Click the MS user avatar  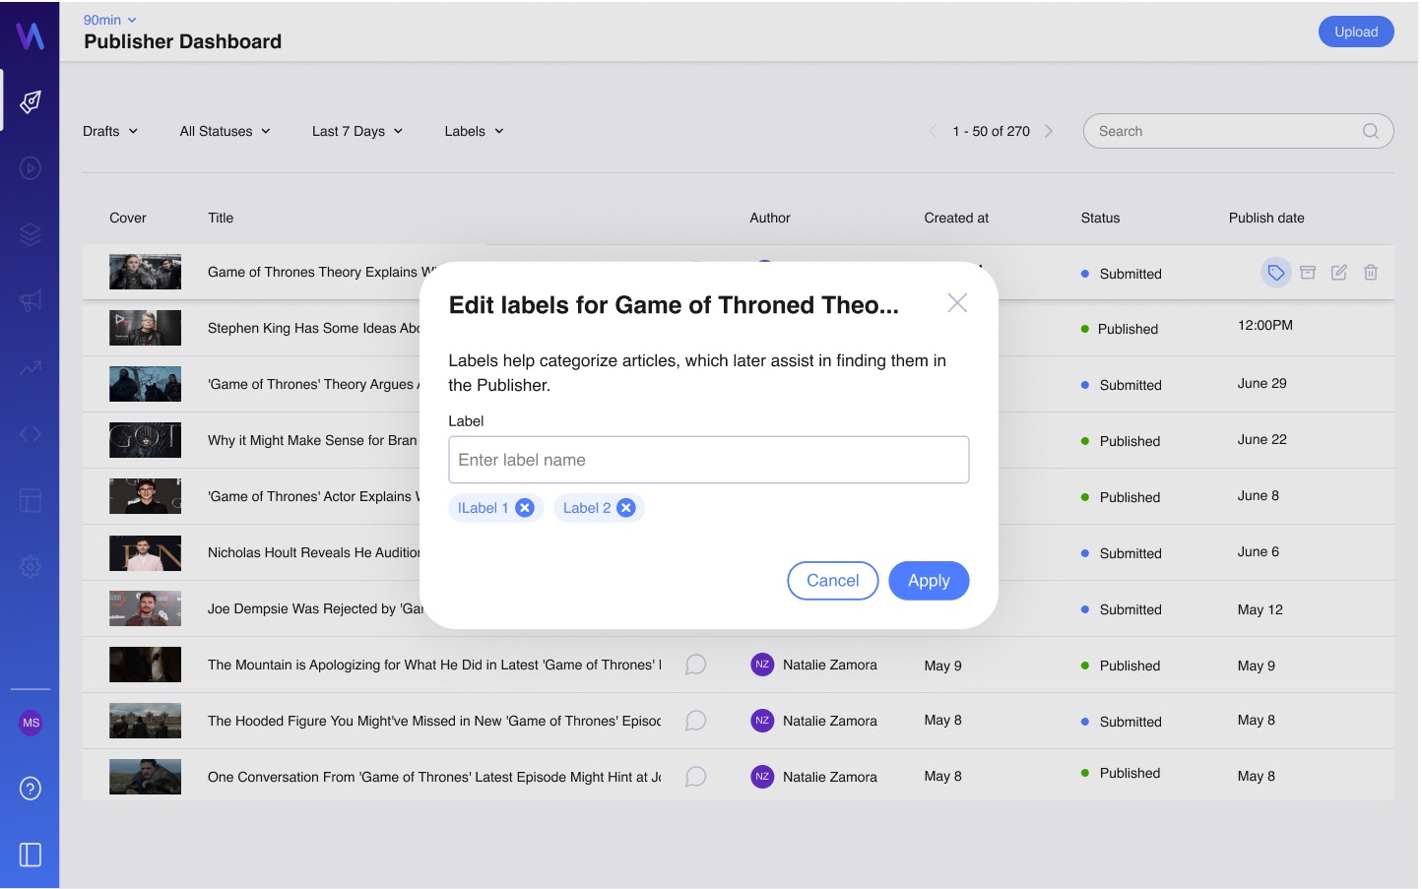31,723
